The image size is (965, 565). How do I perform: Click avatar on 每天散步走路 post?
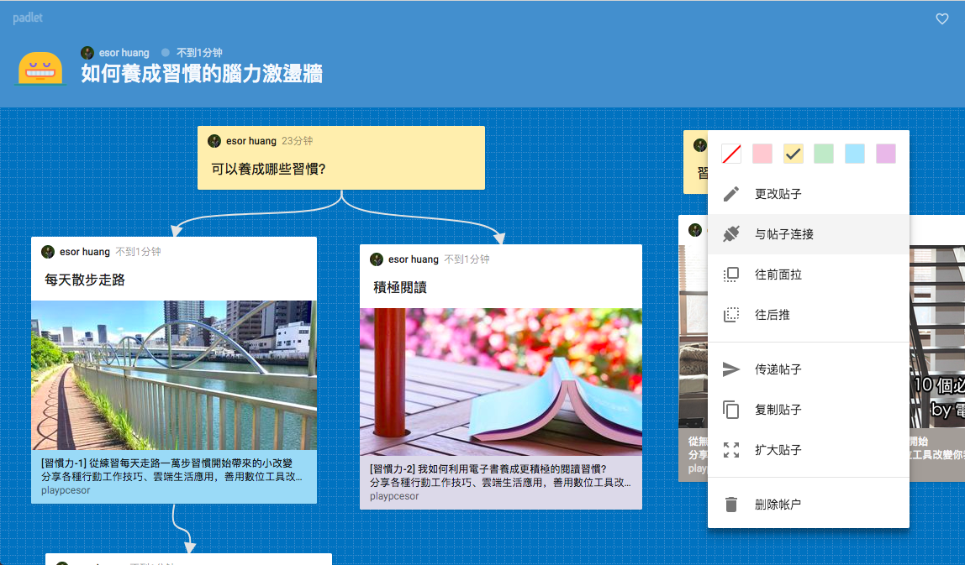tap(47, 252)
